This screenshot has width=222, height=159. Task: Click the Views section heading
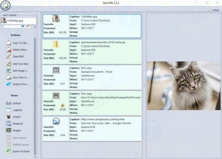[14, 95]
